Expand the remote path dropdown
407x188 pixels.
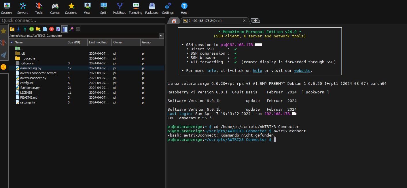point(161,36)
